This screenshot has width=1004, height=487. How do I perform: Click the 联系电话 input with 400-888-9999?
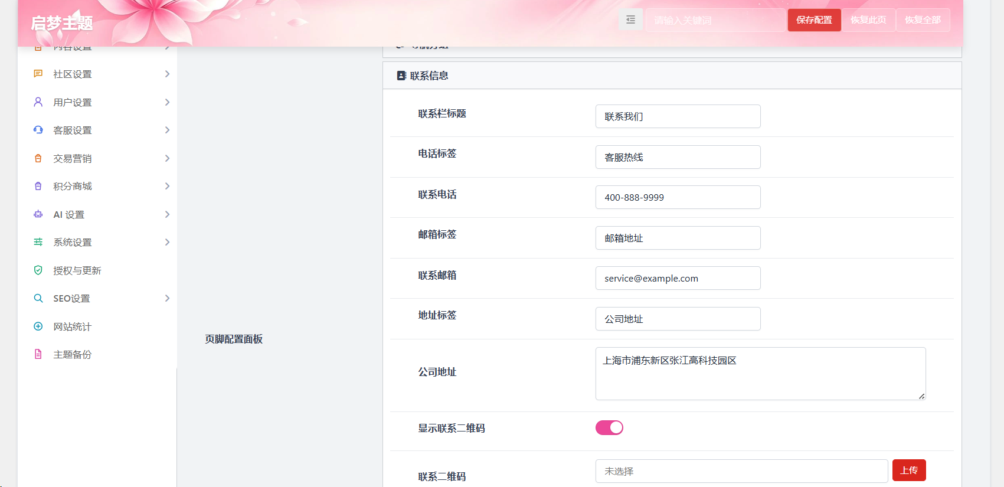coord(678,197)
